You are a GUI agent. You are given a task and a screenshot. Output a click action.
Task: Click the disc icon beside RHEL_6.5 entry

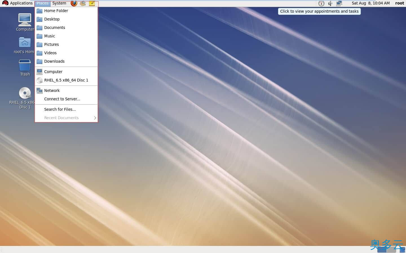coord(39,80)
